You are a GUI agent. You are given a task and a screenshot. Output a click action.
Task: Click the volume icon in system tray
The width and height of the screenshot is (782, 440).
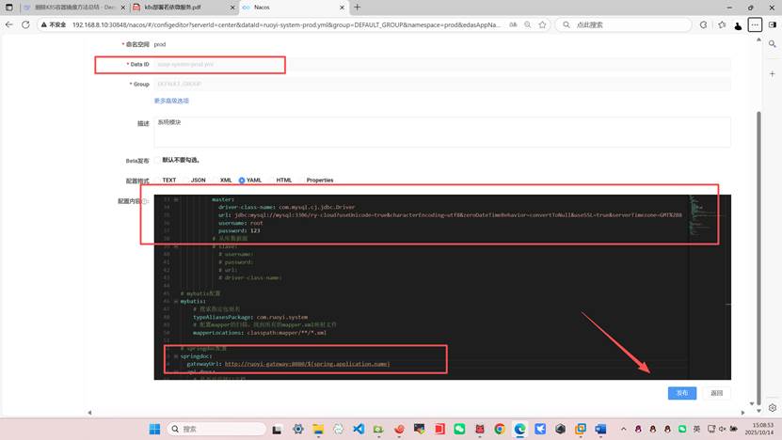[722, 429]
